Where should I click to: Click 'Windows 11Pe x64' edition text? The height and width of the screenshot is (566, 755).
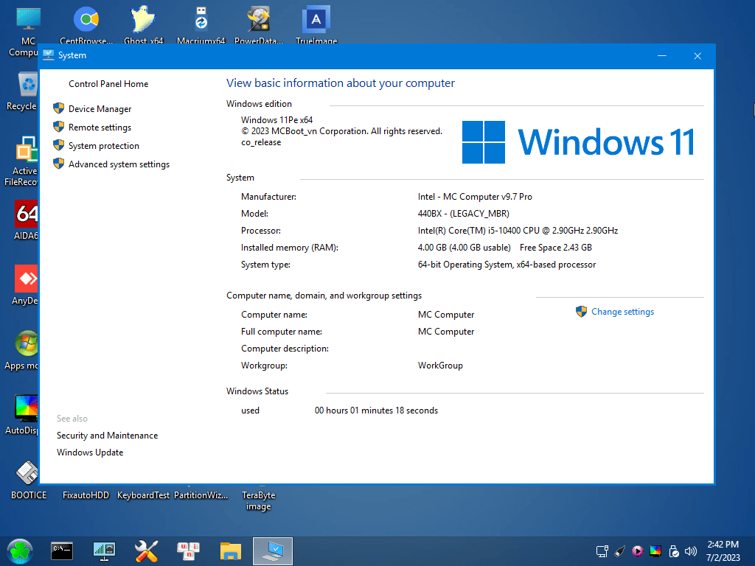277,120
